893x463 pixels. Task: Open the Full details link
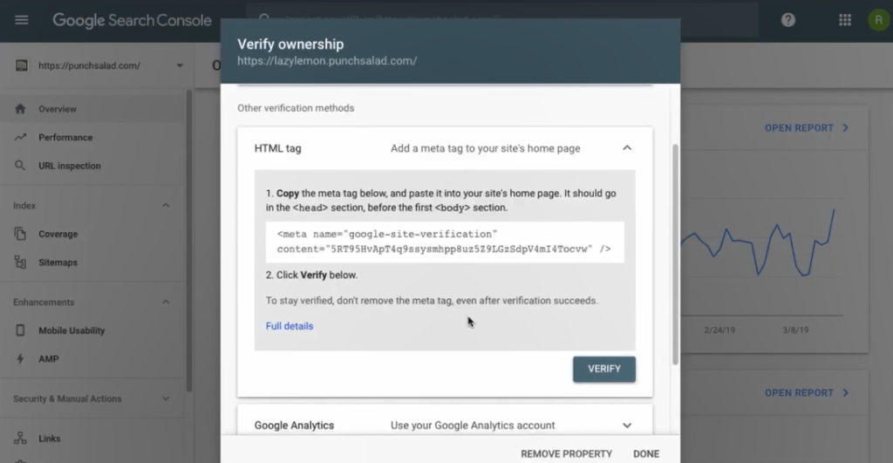point(290,326)
